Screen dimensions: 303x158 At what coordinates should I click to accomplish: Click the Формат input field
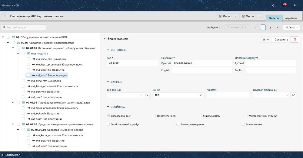[x=228, y=95]
